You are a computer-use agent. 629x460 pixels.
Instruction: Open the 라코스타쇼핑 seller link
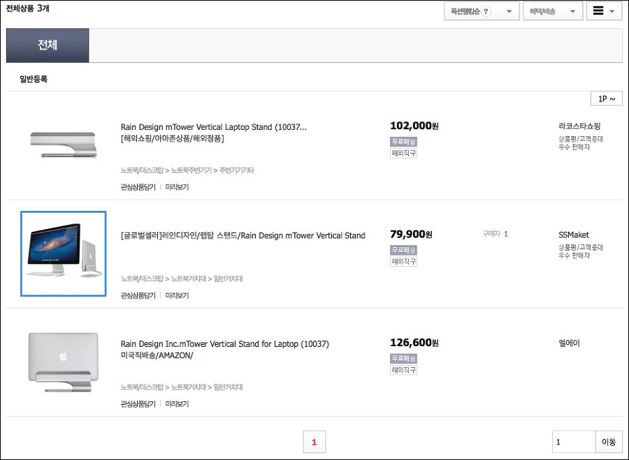tap(579, 126)
